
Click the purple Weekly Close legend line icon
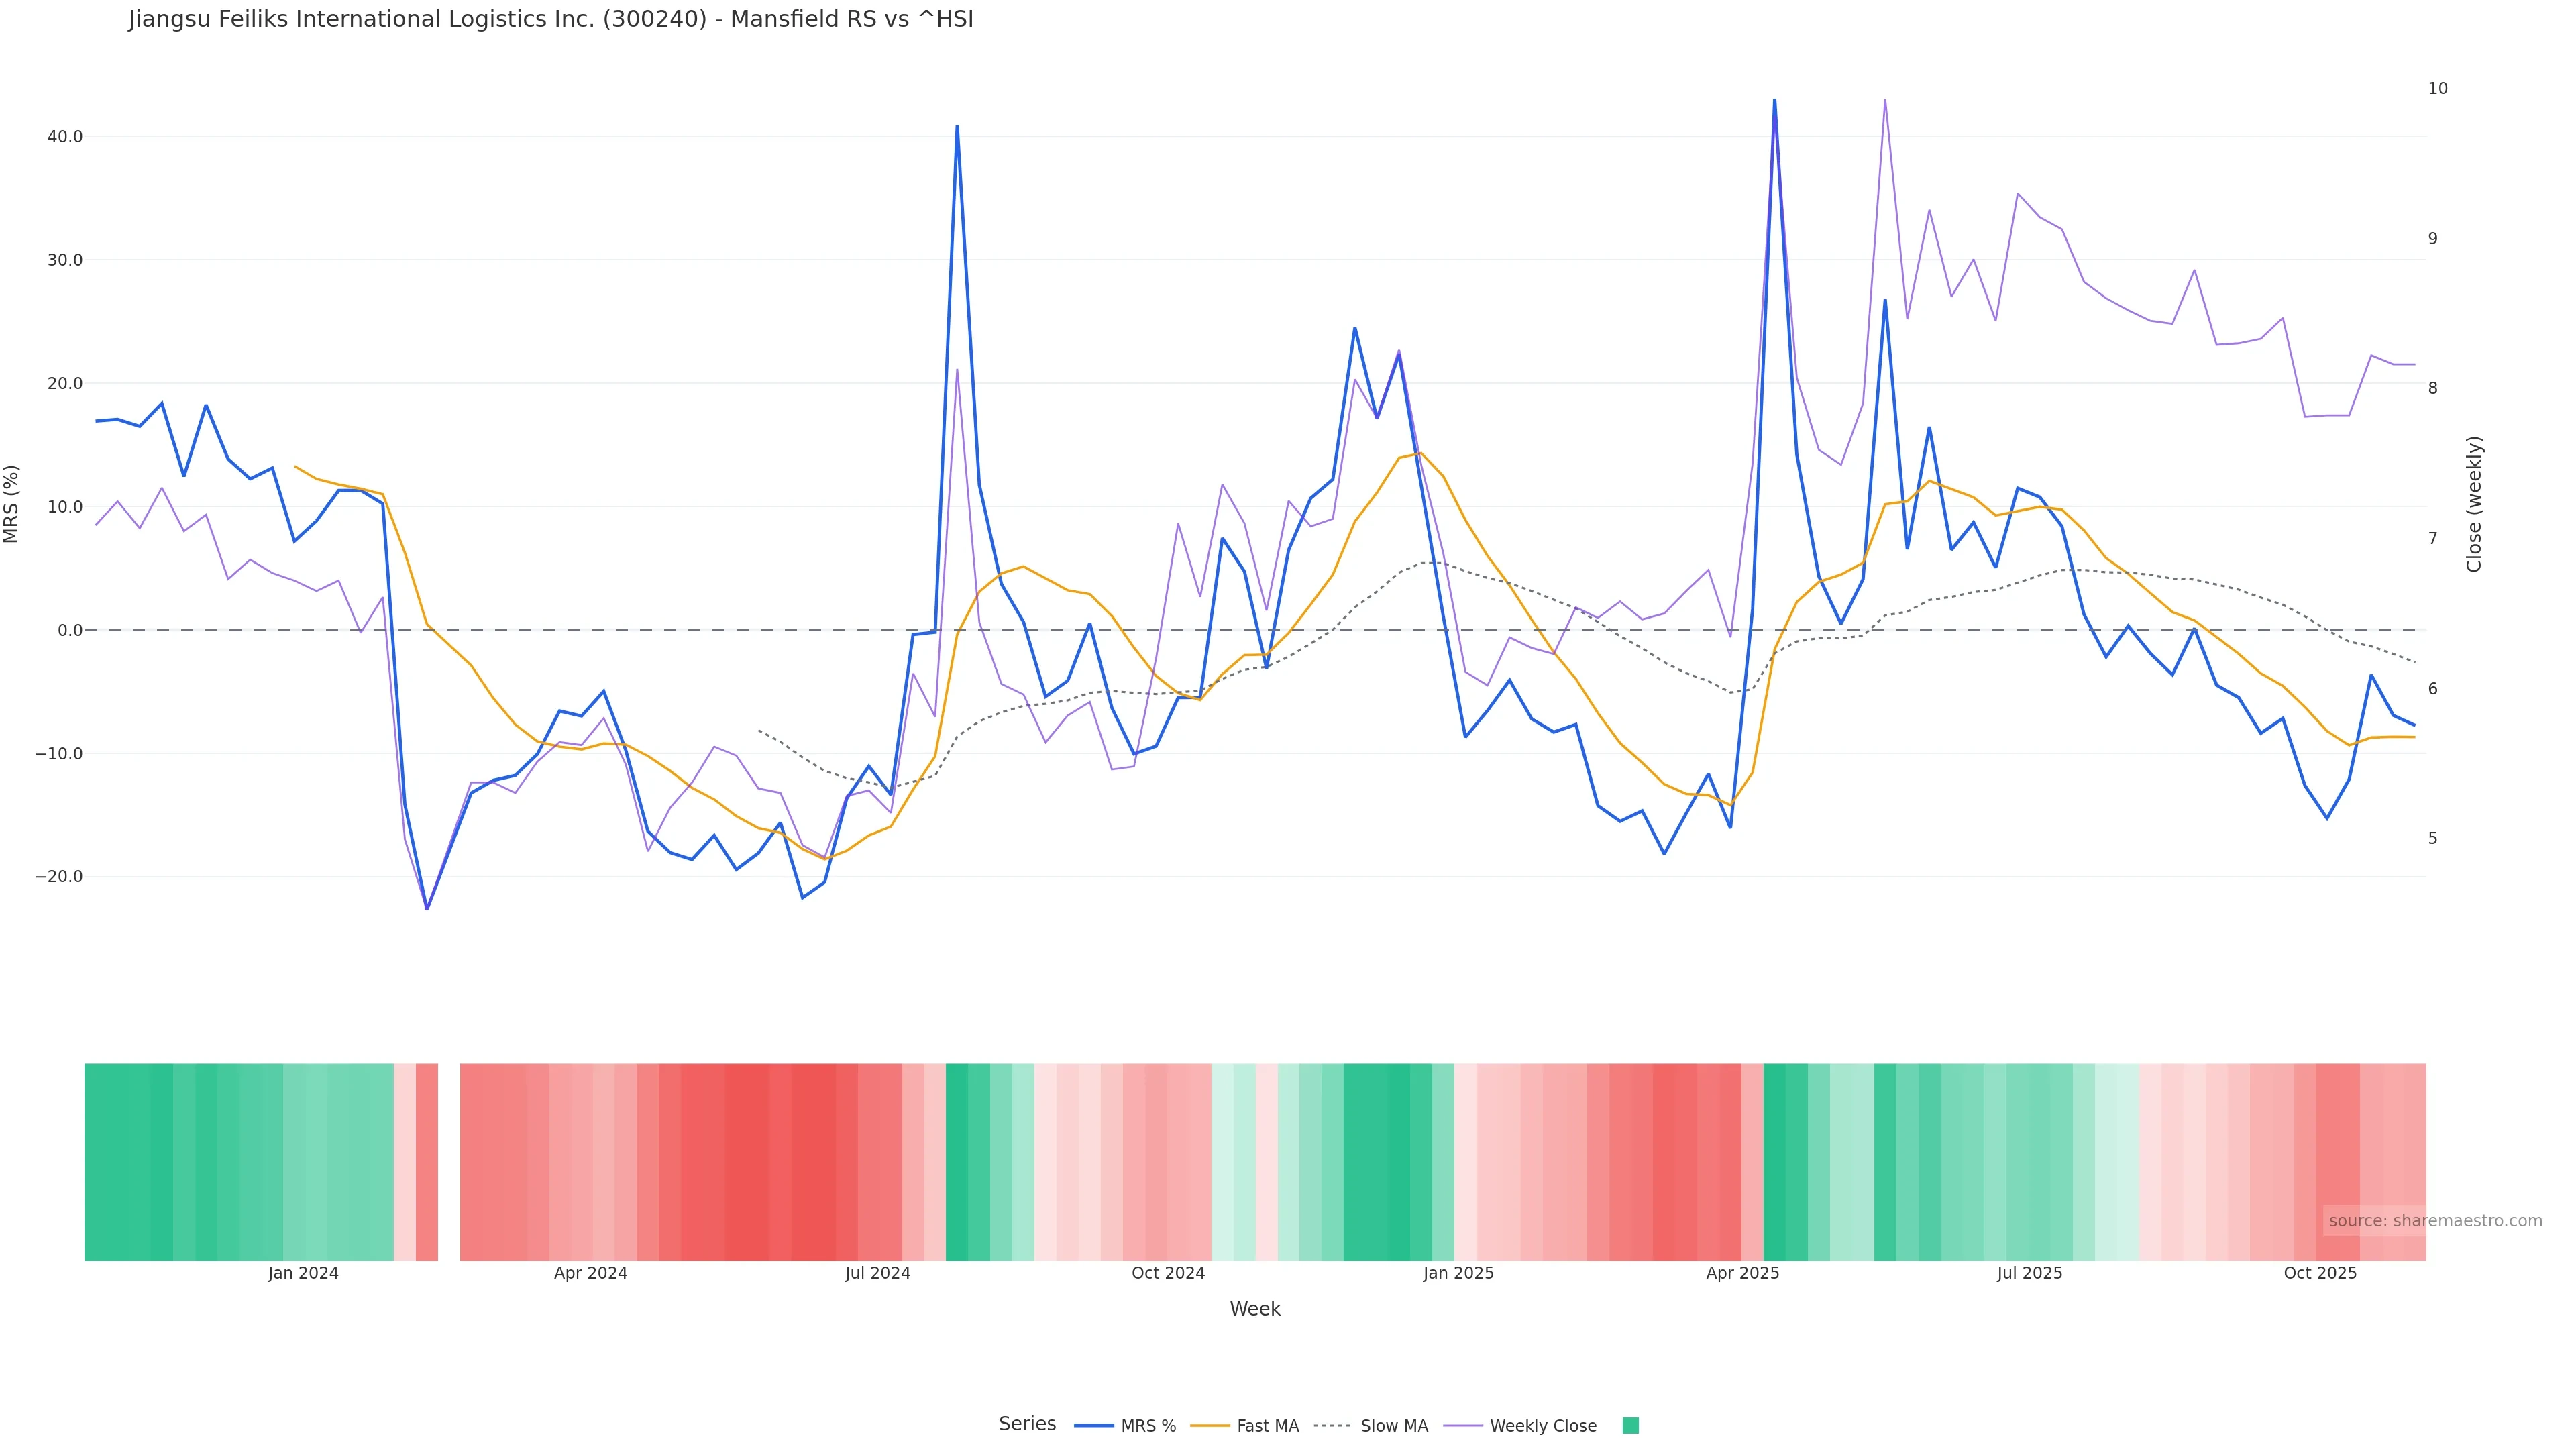coord(1463,1426)
